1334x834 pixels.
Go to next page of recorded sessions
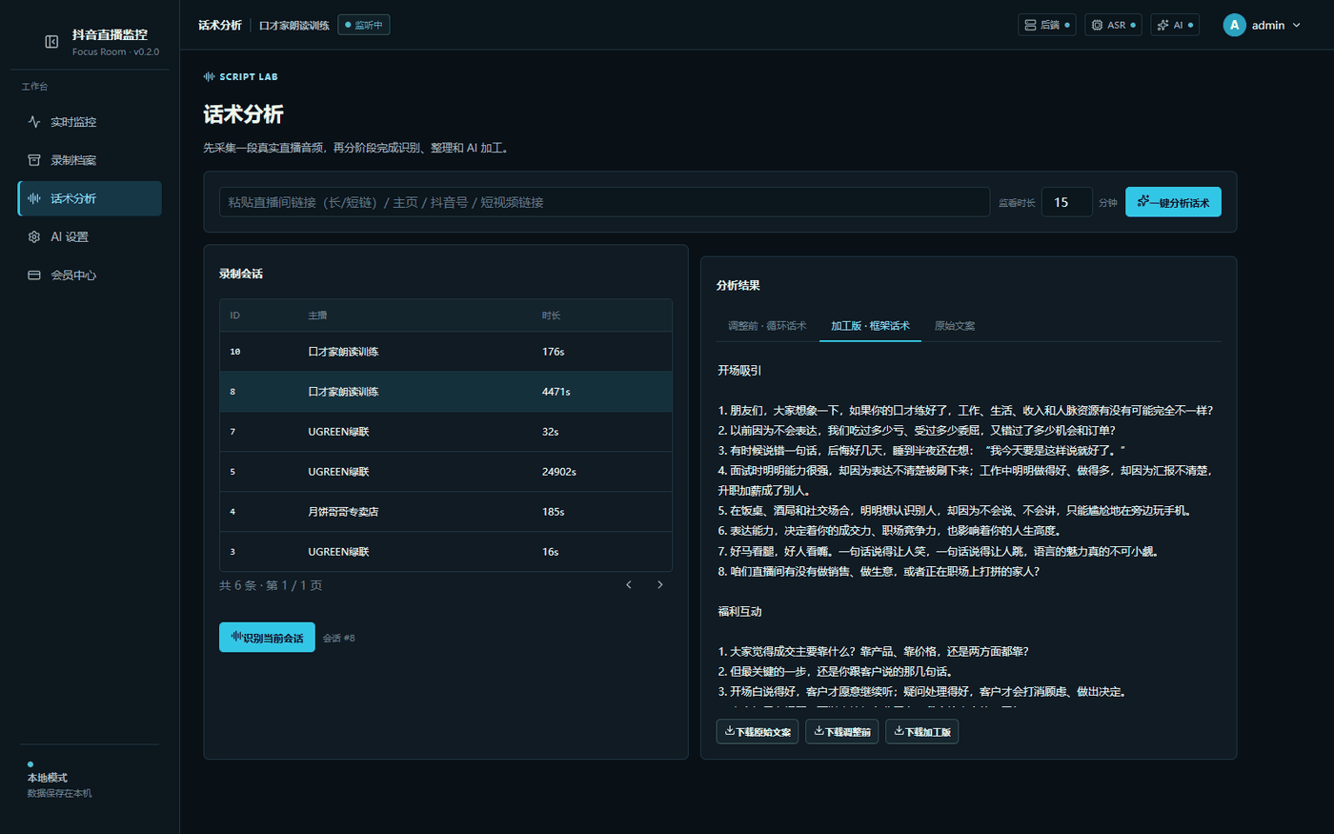click(659, 585)
